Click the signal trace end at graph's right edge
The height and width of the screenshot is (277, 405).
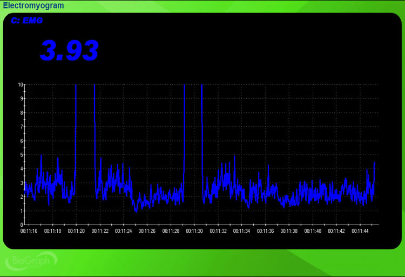pyautogui.click(x=374, y=163)
